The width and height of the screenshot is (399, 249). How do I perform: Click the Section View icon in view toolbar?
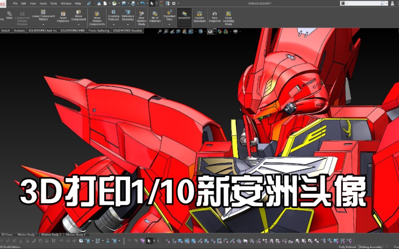click(x=179, y=32)
